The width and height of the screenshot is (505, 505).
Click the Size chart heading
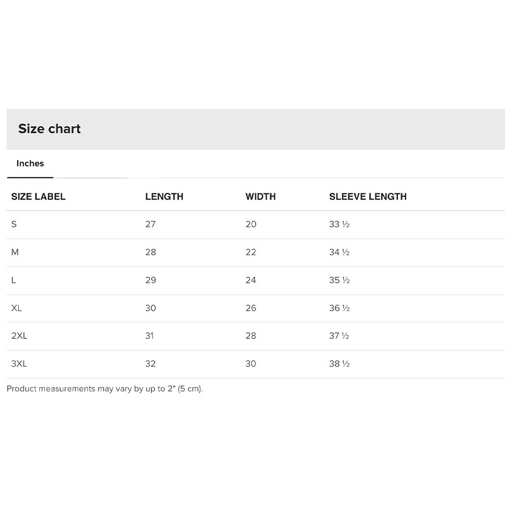pyautogui.click(x=49, y=129)
